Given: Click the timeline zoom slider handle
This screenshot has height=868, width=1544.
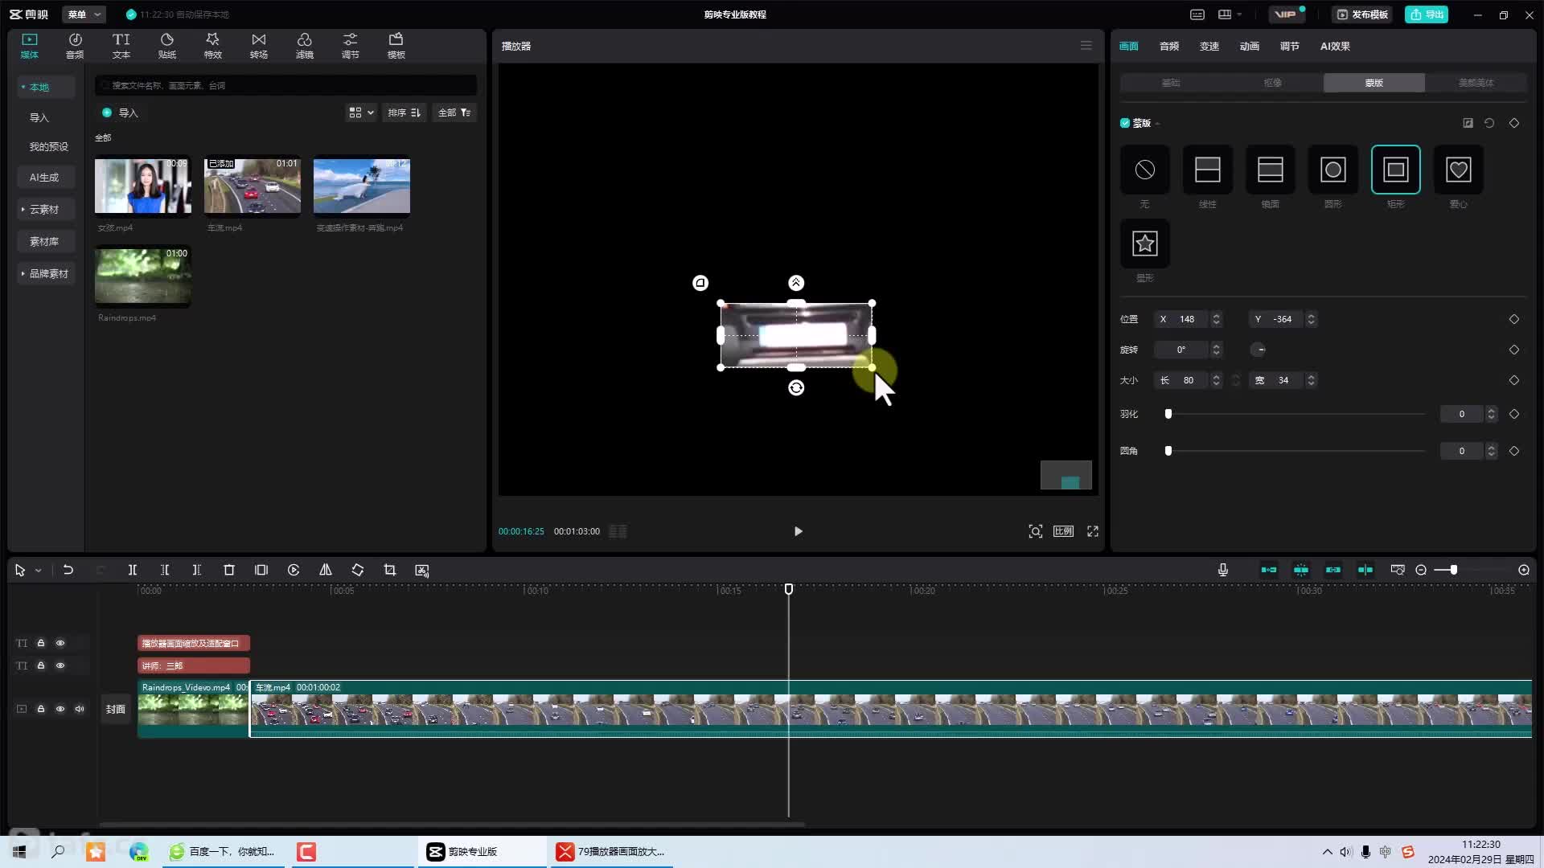Looking at the screenshot, I should (1454, 570).
